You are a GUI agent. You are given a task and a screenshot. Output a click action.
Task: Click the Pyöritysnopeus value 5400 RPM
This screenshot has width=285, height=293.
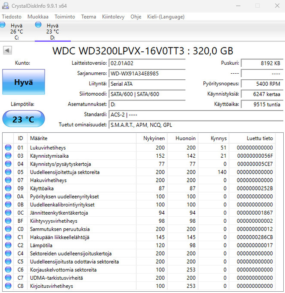[x=262, y=84]
